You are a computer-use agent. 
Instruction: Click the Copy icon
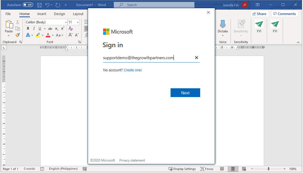[x=18, y=29]
